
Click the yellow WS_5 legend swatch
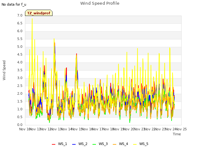(x=135, y=144)
